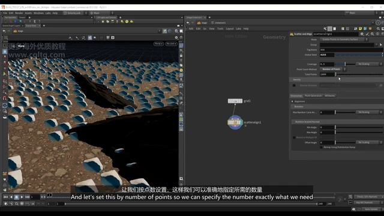This screenshot has height=216, width=384.
Task: Toggle Remap Using Distribution Ramp checkbox
Action: (x=322, y=148)
